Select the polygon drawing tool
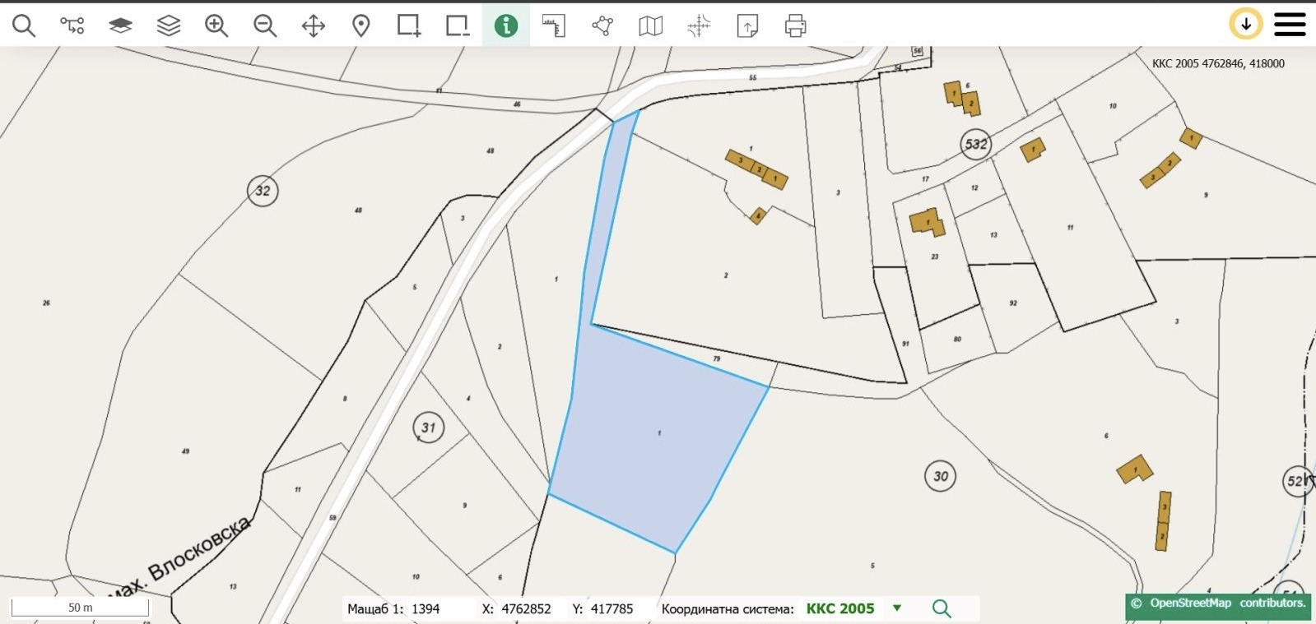This screenshot has height=624, width=1316. click(602, 25)
